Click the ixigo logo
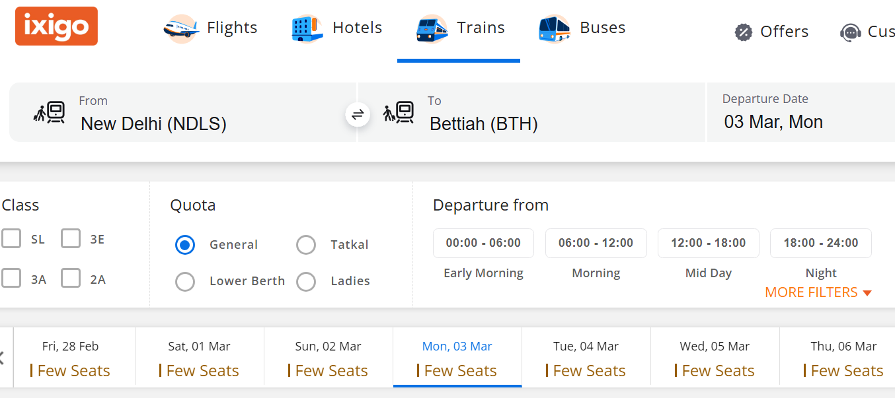The image size is (895, 398). point(56,26)
